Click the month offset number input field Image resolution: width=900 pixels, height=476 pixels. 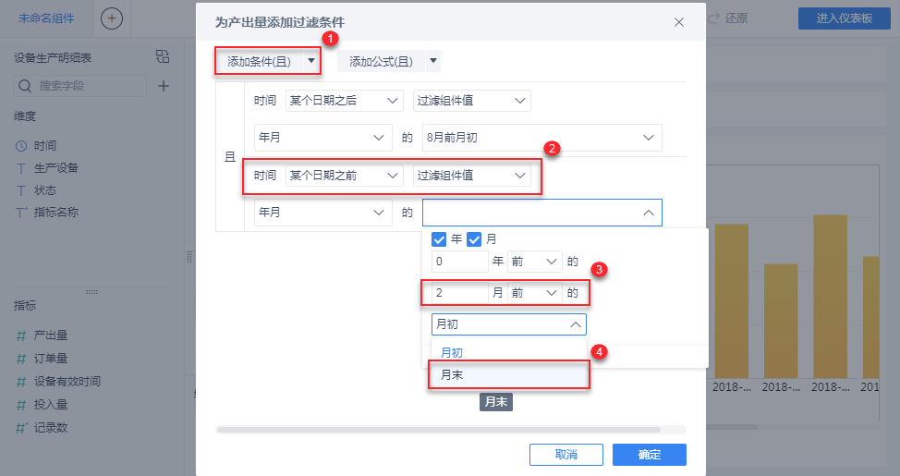pyautogui.click(x=460, y=293)
